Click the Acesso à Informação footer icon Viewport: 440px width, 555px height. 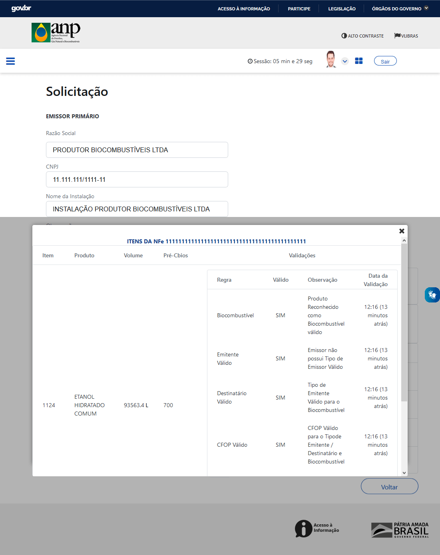[317, 528]
